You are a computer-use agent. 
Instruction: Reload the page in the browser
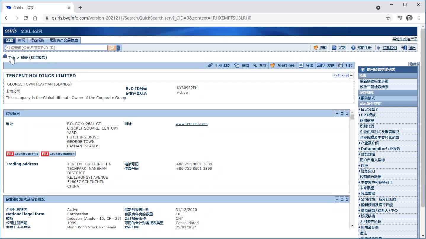(x=26, y=18)
